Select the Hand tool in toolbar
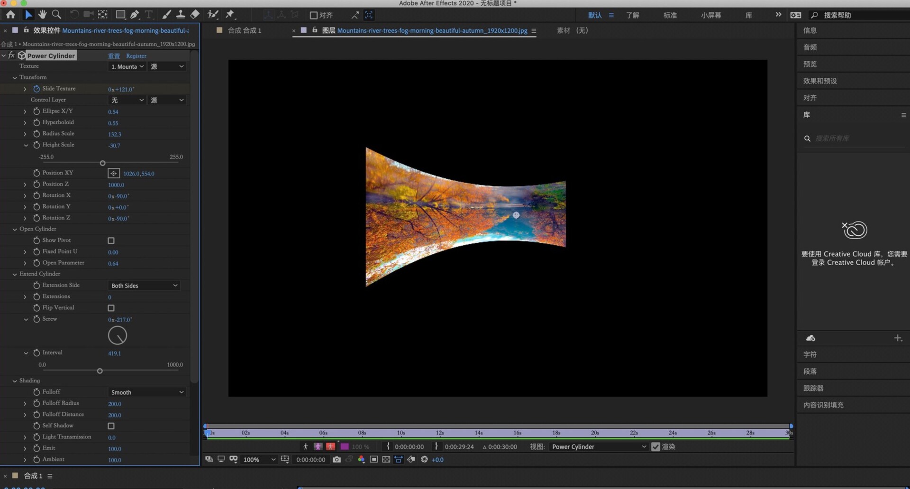 coord(43,15)
